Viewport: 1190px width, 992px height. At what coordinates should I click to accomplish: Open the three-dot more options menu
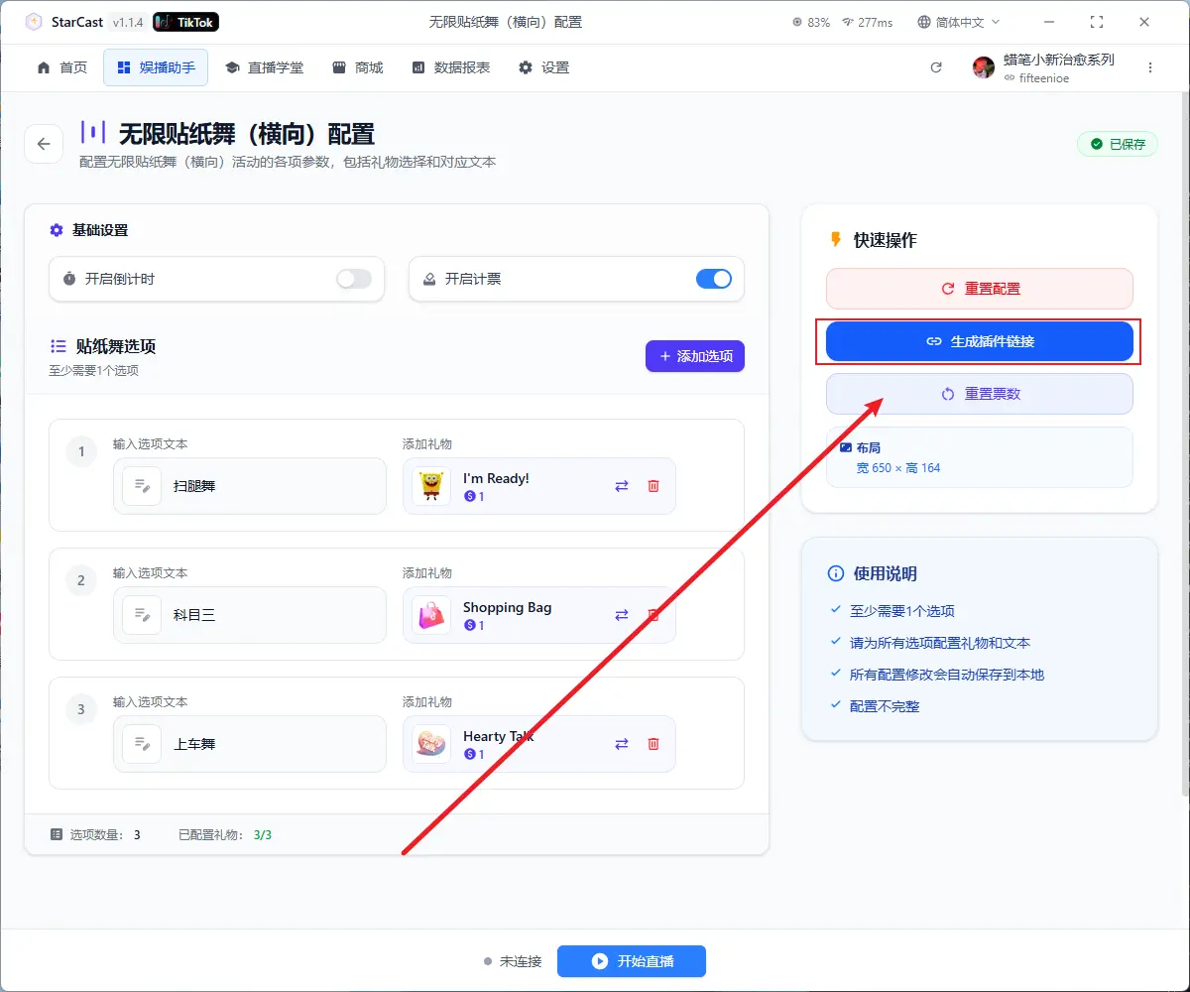click(1150, 67)
